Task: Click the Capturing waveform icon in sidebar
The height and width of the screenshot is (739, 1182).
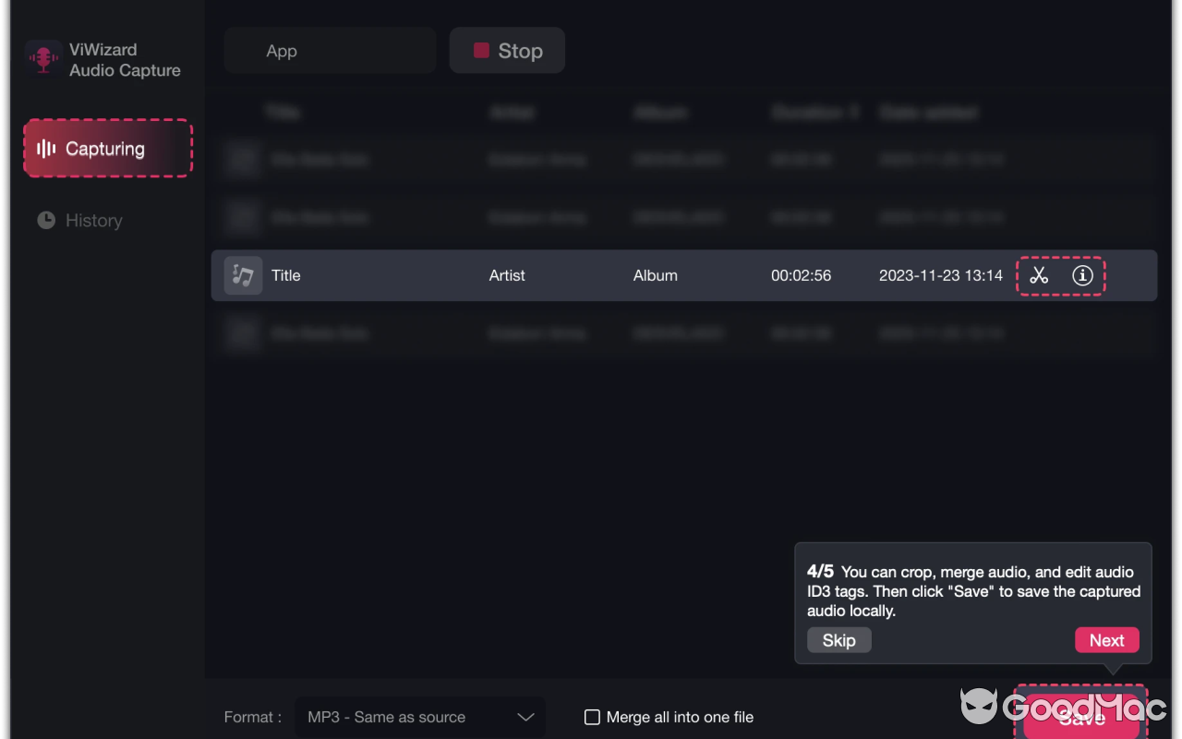Action: click(45, 149)
